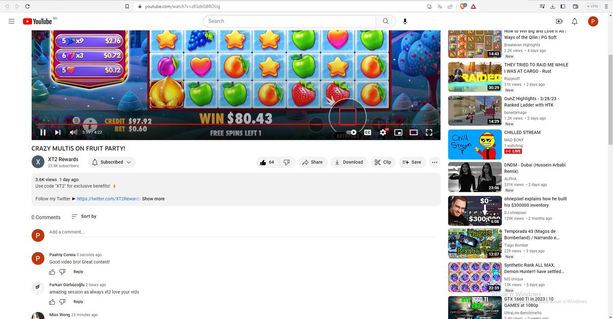Mute the video volume
Viewport: 613px width, 319px height.
[73, 132]
